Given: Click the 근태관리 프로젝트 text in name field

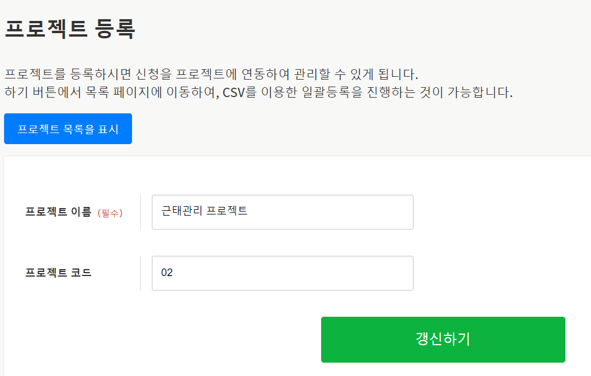Looking at the screenshot, I should tap(204, 211).
